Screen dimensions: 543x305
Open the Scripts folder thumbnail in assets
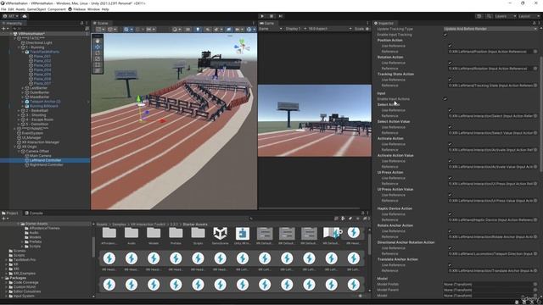[x=198, y=234]
